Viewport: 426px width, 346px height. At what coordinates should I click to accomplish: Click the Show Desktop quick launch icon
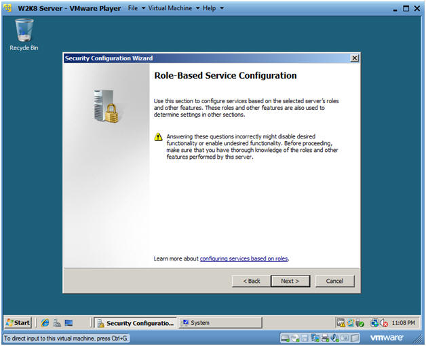69,323
